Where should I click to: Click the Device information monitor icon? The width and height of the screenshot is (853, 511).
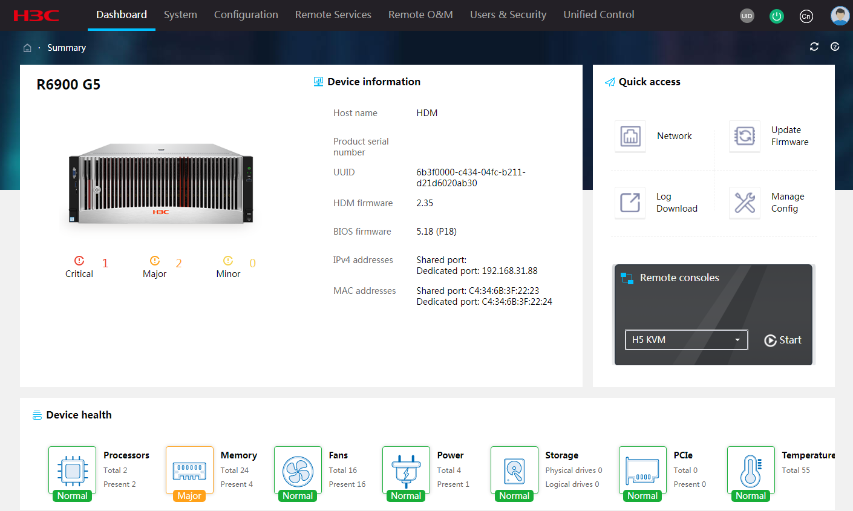pos(318,82)
